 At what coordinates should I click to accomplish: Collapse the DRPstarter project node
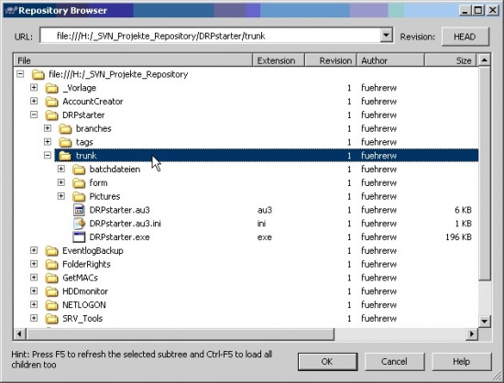click(x=34, y=115)
